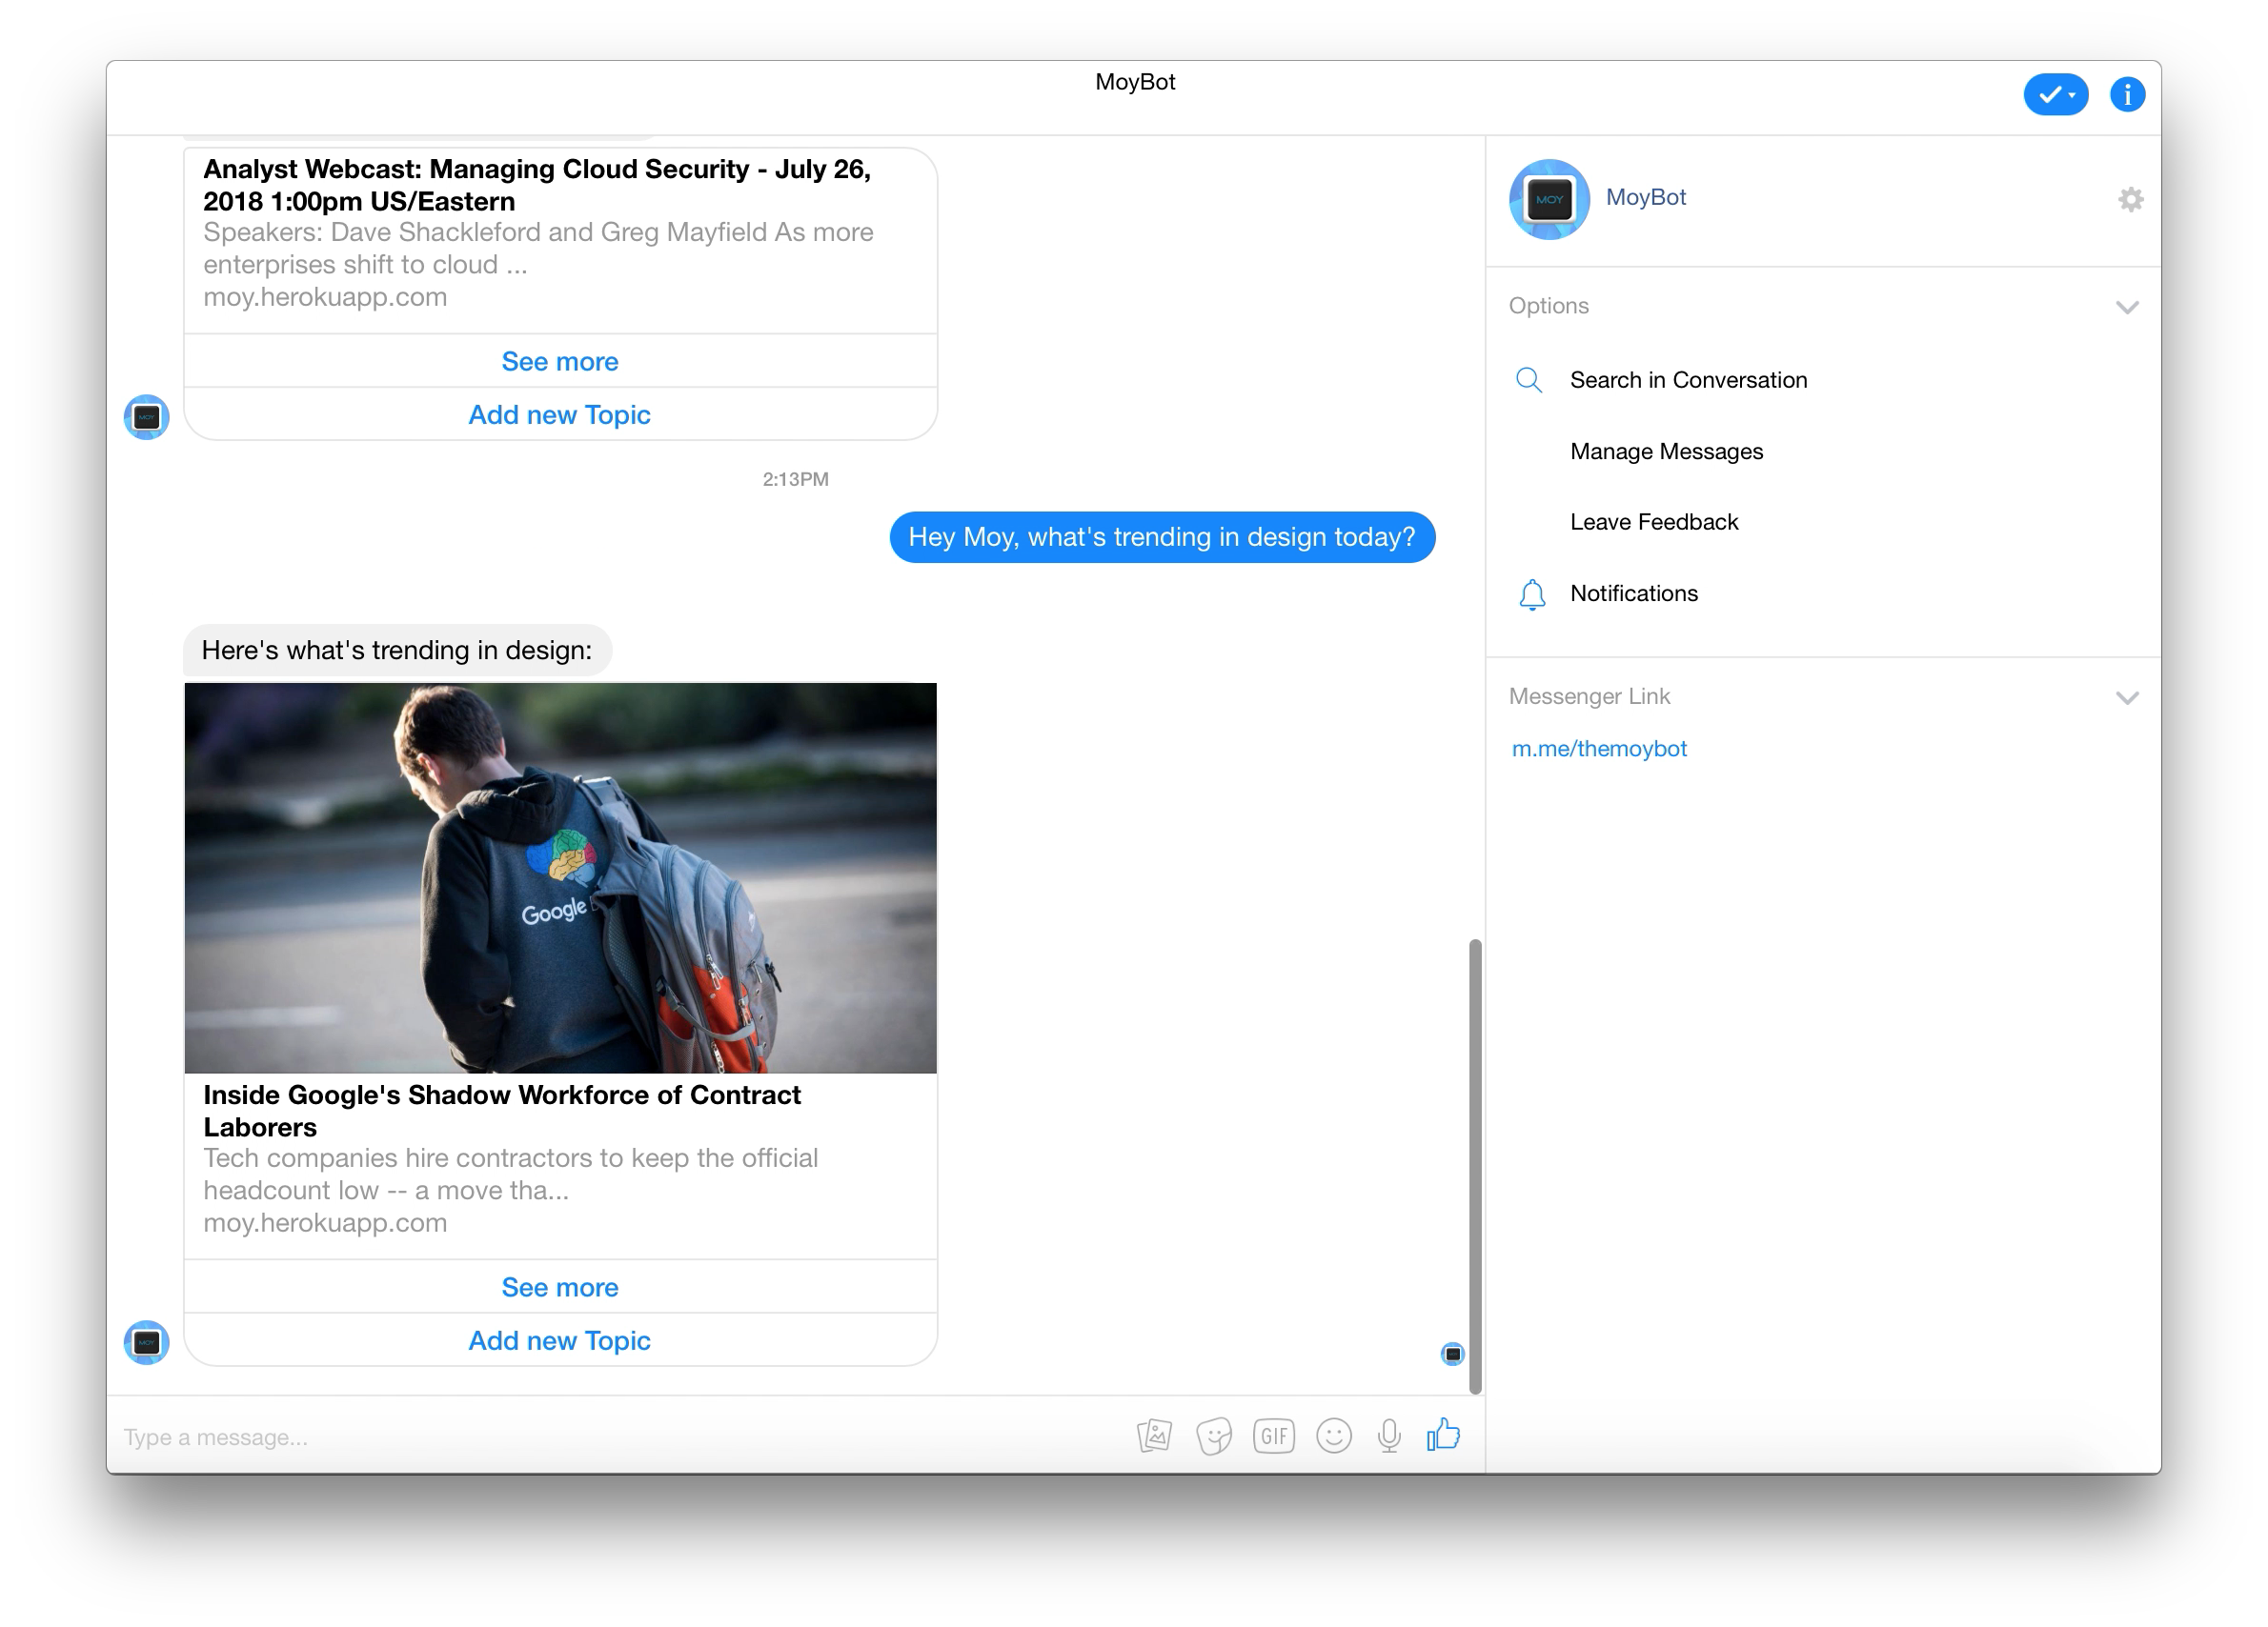Open the sticker picker icon
Screen dimensions: 2268x1627
(x=1213, y=1436)
